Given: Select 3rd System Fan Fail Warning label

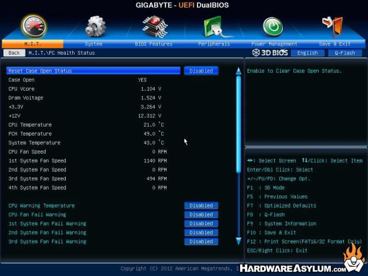Looking at the screenshot, I should (47, 241).
